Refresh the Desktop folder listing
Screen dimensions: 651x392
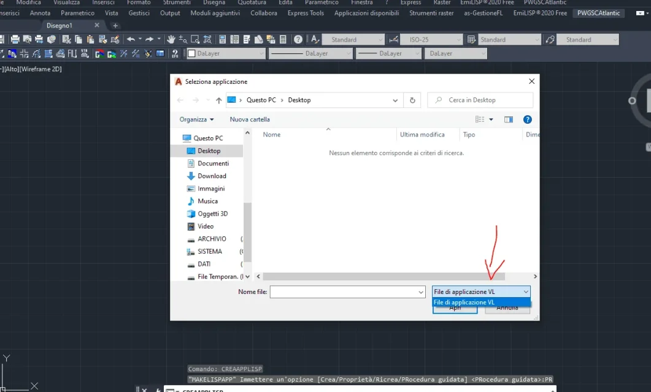tap(412, 100)
